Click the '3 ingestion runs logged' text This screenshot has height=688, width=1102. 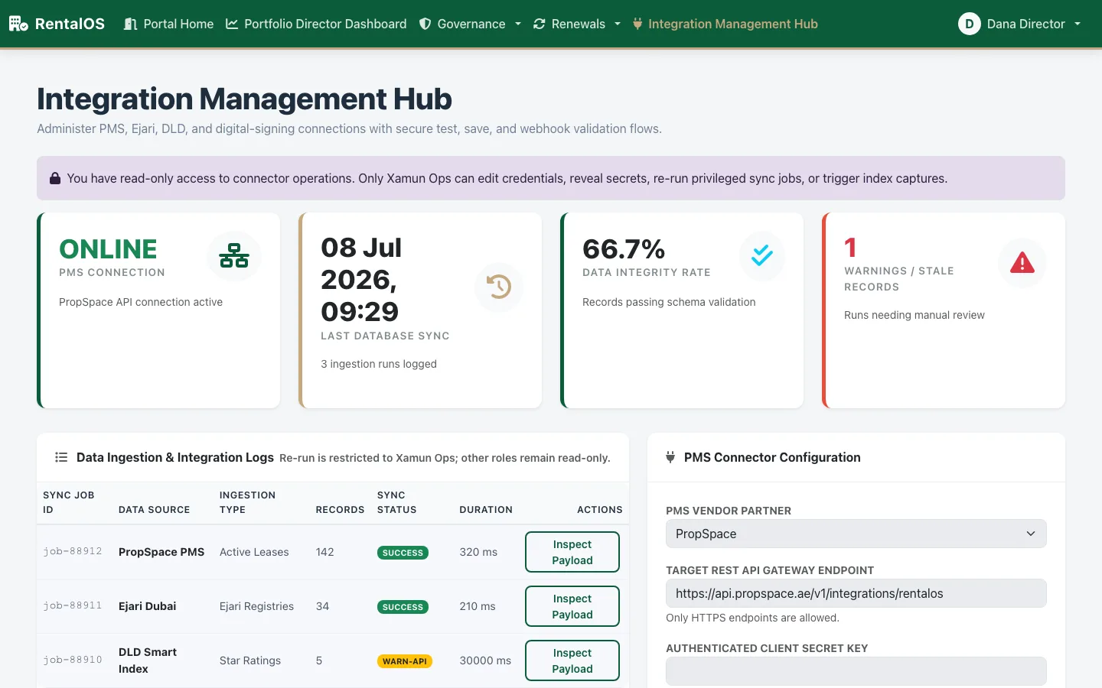point(379,364)
